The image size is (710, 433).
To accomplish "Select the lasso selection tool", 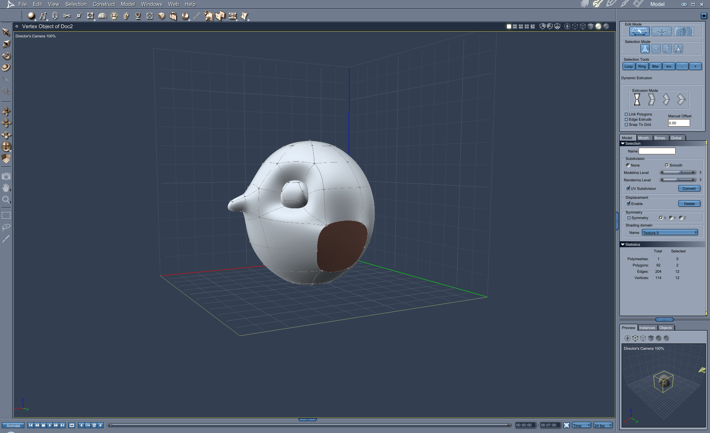I will (x=6, y=227).
